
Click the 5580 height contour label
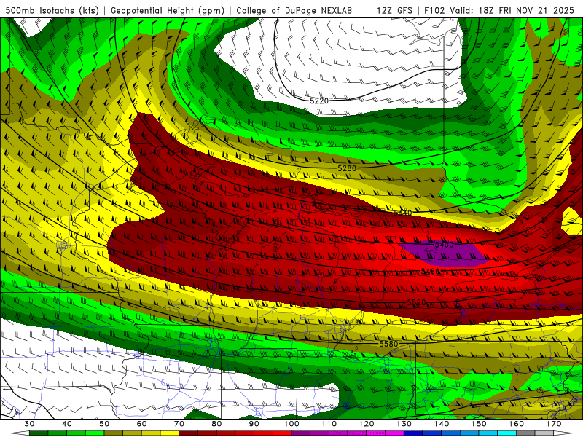pyautogui.click(x=388, y=344)
